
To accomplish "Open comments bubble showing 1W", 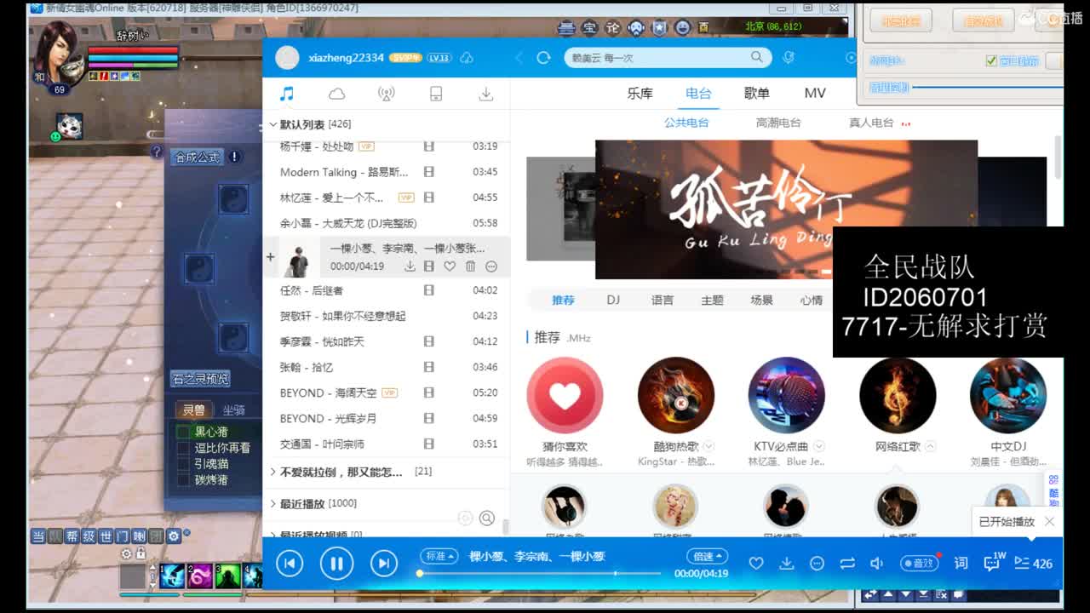I will [x=993, y=562].
